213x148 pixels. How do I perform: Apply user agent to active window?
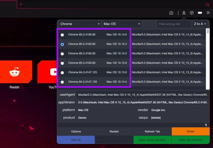(x=152, y=140)
